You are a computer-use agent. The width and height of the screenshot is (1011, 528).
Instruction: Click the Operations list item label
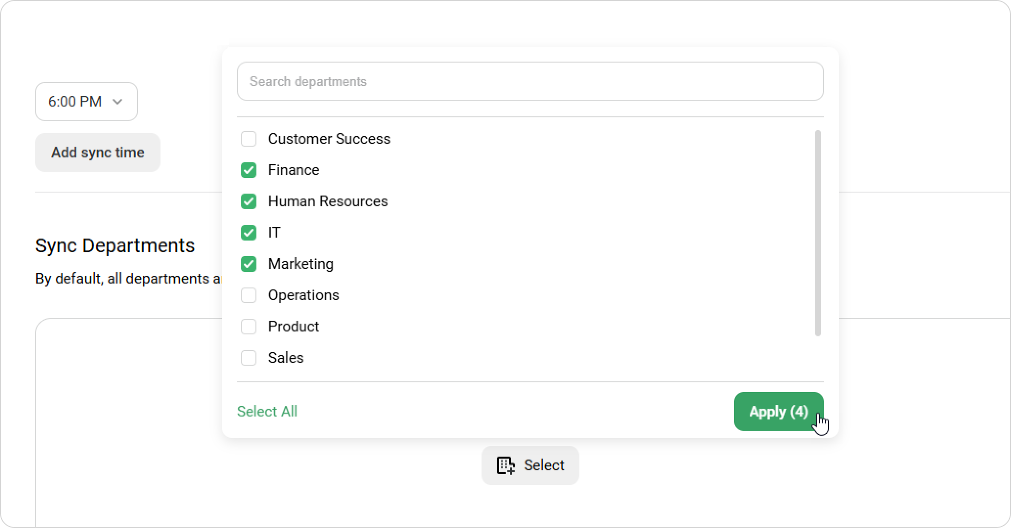pos(303,295)
